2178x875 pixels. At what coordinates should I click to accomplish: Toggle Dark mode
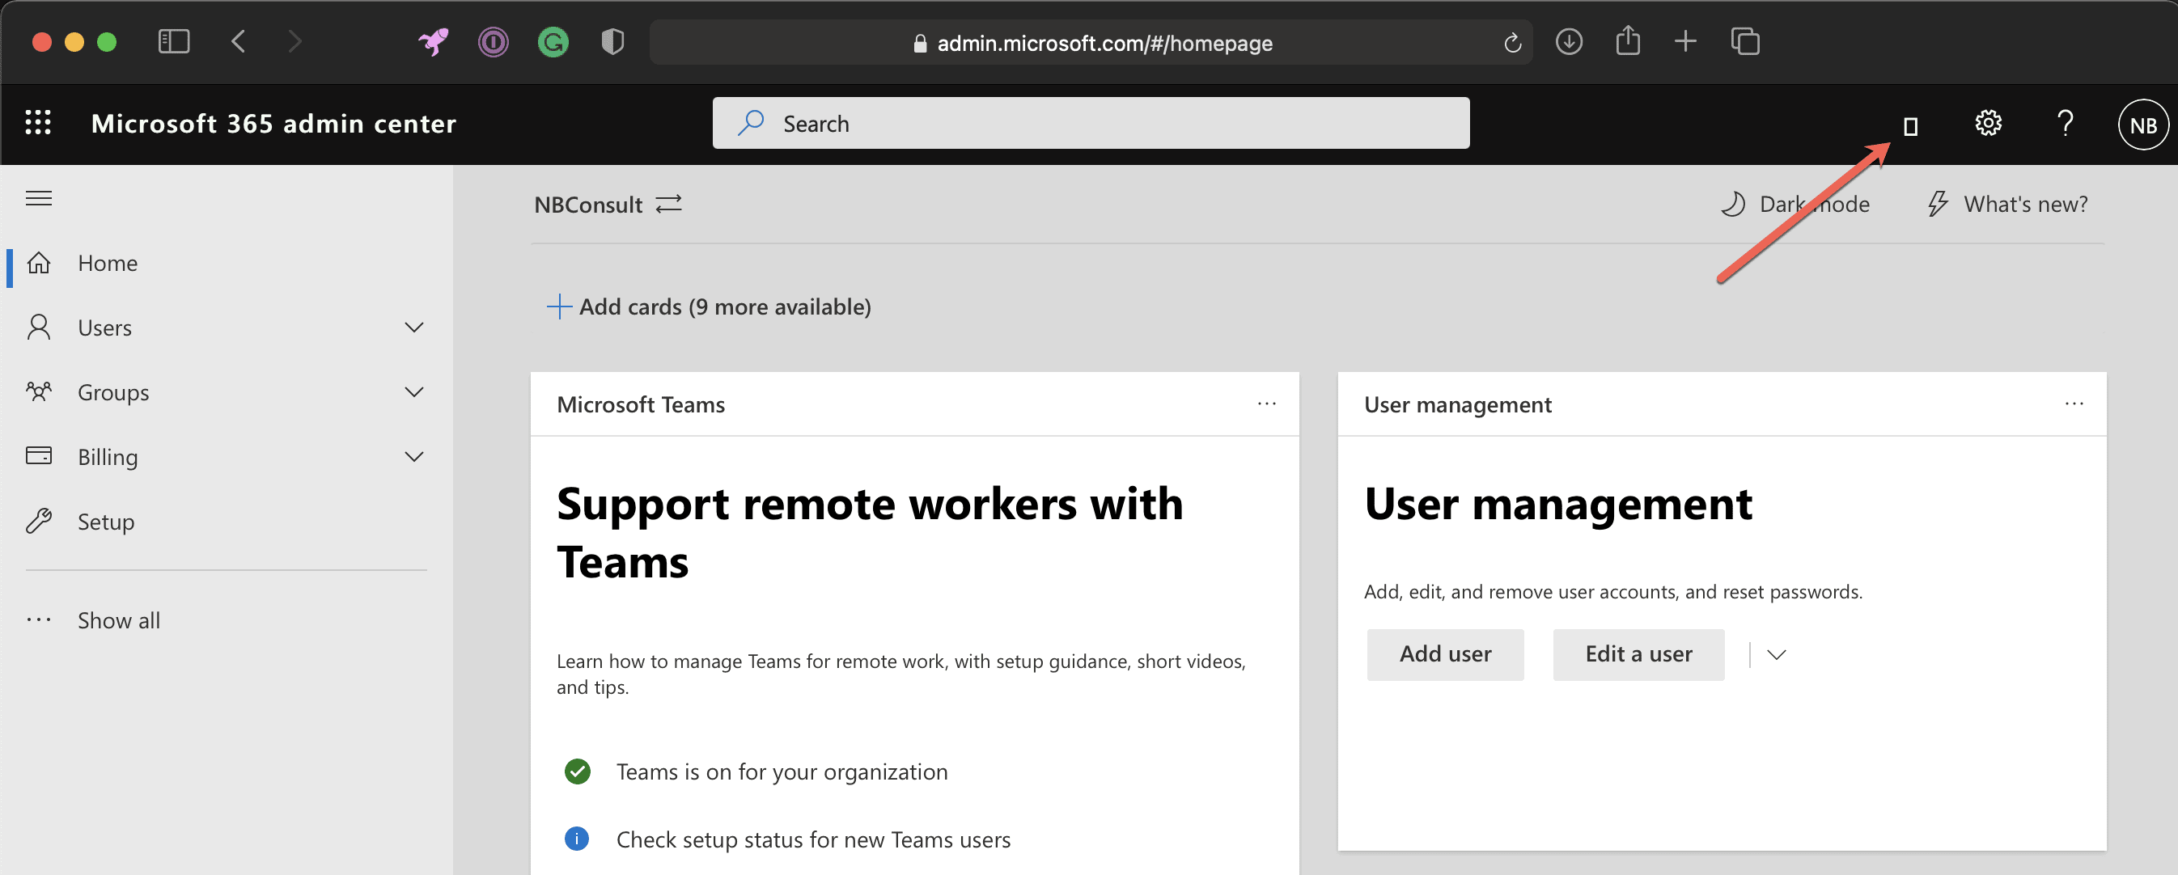tap(1796, 204)
